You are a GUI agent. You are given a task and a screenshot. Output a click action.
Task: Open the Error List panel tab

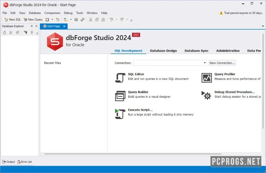click(25, 162)
